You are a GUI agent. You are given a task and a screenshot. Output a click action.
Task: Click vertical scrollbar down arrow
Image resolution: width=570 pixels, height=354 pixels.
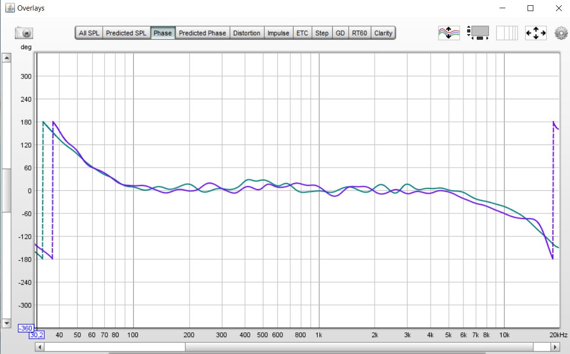coord(7,323)
